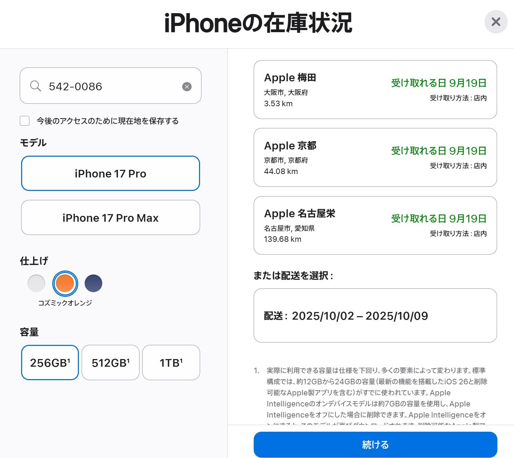Choose Apple 京都 store for pickup

(375, 157)
